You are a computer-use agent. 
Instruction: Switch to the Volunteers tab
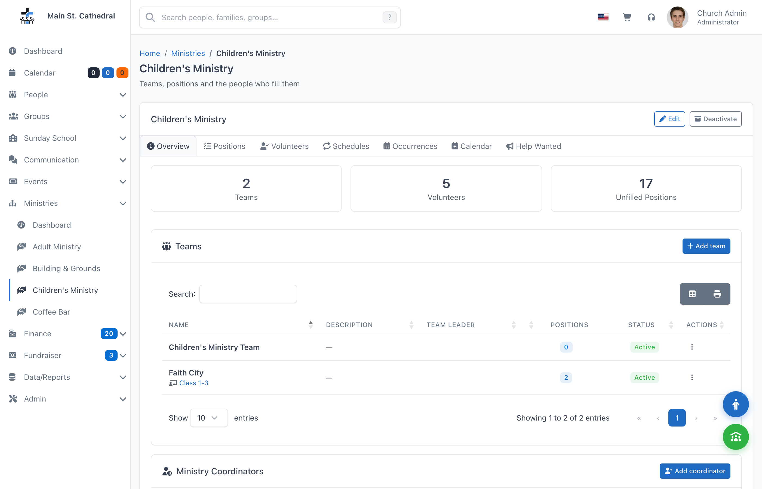(x=284, y=146)
